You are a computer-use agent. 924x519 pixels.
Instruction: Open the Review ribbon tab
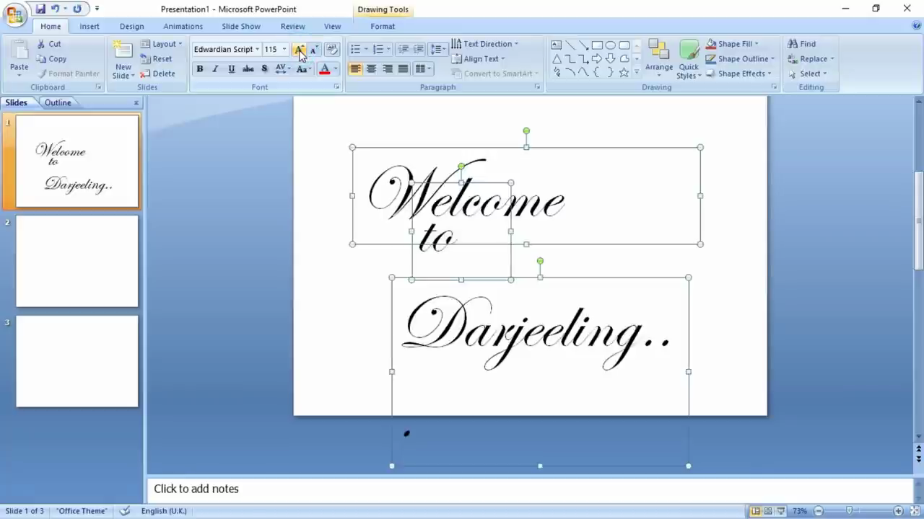pyautogui.click(x=292, y=26)
